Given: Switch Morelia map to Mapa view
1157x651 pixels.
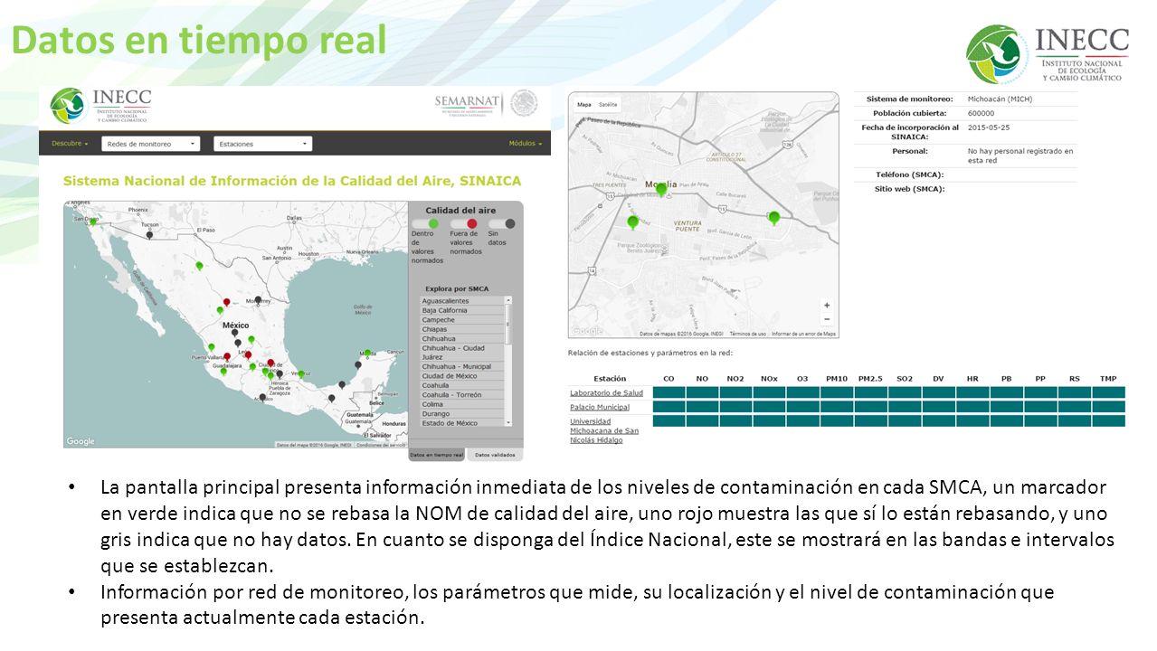Looking at the screenshot, I should (584, 105).
